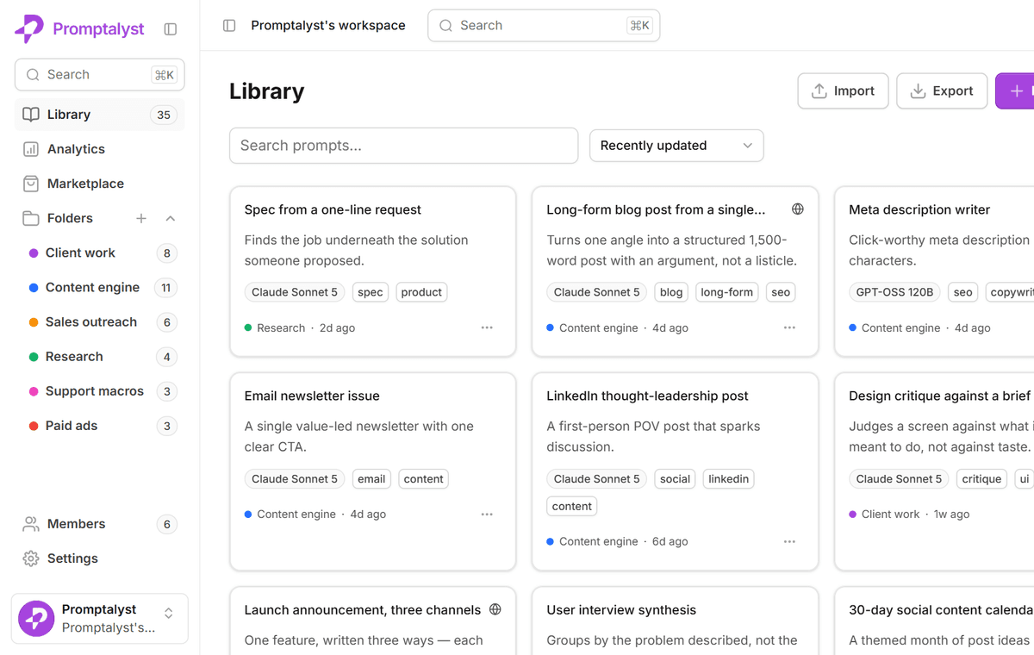Open Design critique against a brief prompt
This screenshot has width=1034, height=655.
pos(939,396)
